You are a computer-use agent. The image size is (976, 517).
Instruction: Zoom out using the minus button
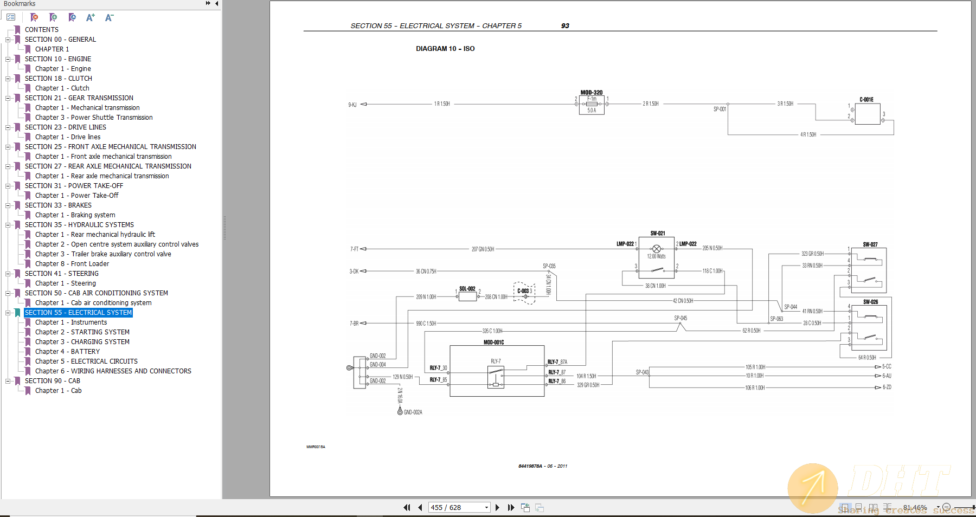pyautogui.click(x=946, y=507)
